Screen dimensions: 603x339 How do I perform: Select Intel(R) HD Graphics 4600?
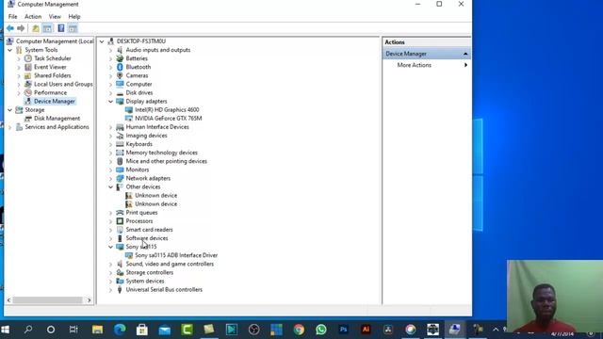pyautogui.click(x=167, y=110)
